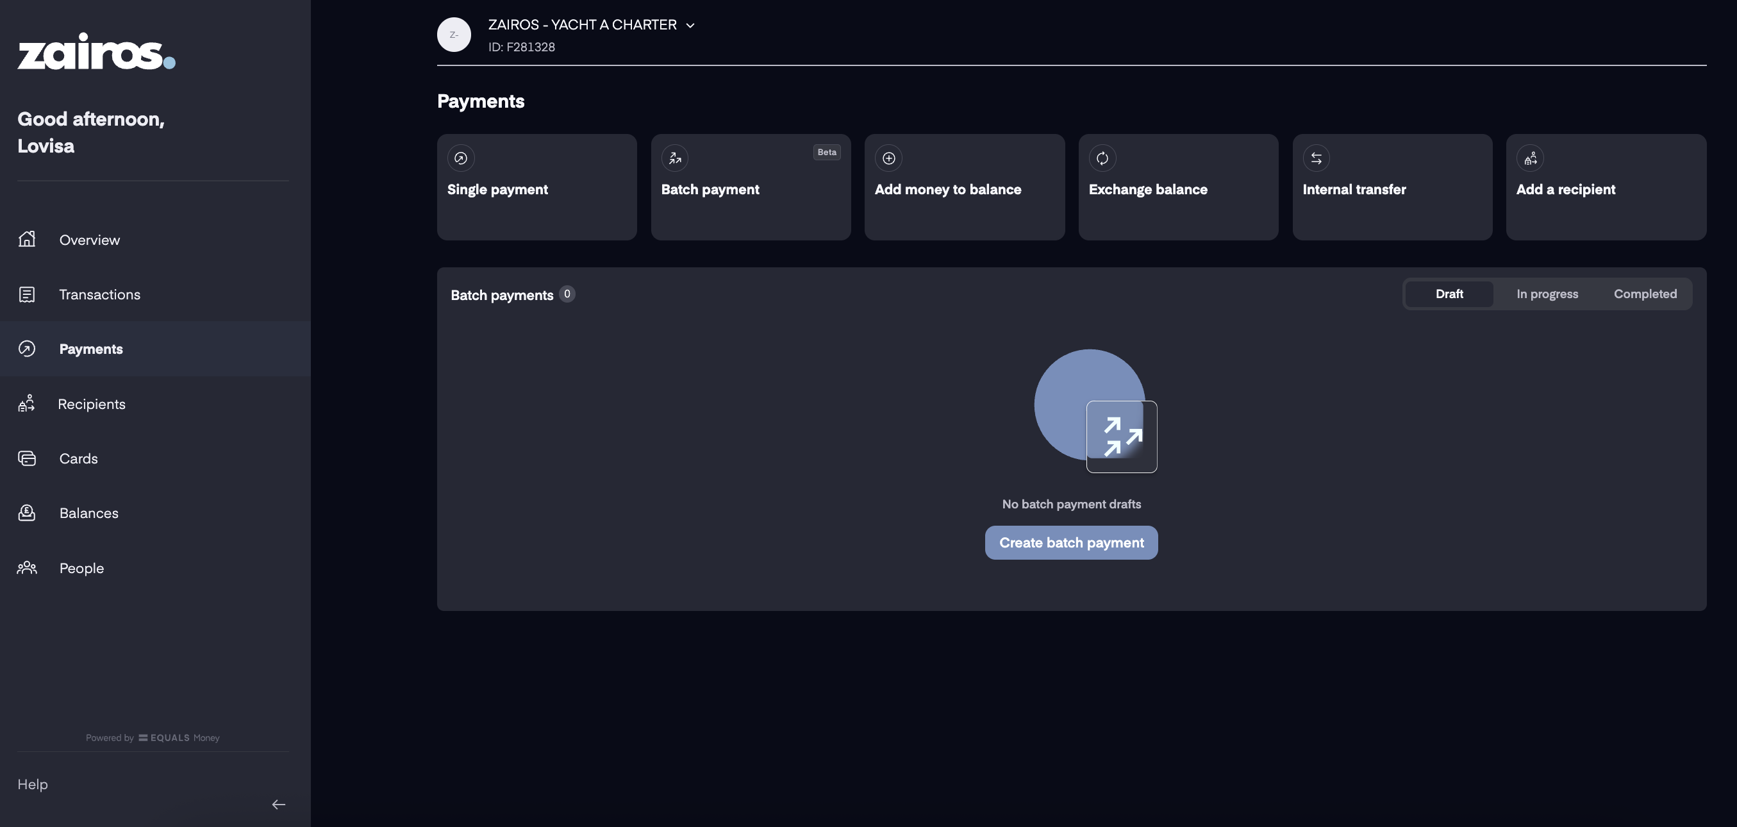Choose Add money to balance
This screenshot has height=827, width=1737.
[964, 187]
